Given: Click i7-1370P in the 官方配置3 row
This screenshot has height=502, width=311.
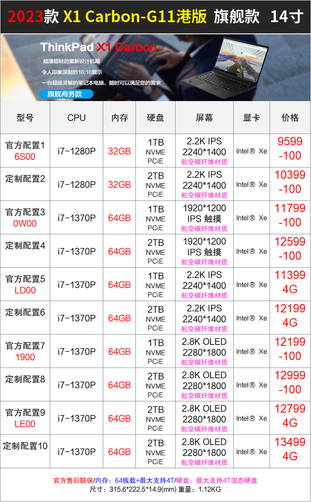Looking at the screenshot, I should [x=76, y=218].
